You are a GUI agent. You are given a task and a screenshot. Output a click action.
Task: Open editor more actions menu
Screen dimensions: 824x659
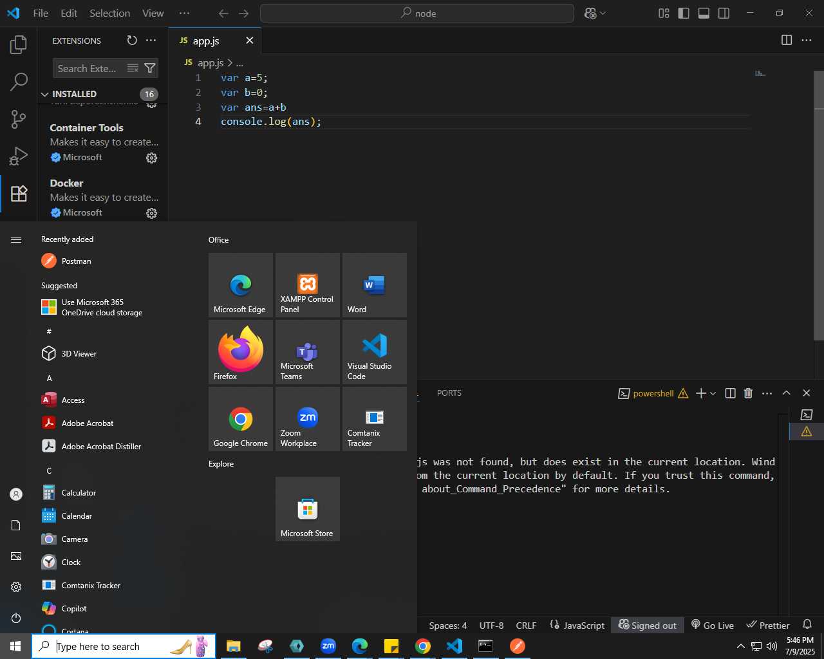(x=807, y=41)
